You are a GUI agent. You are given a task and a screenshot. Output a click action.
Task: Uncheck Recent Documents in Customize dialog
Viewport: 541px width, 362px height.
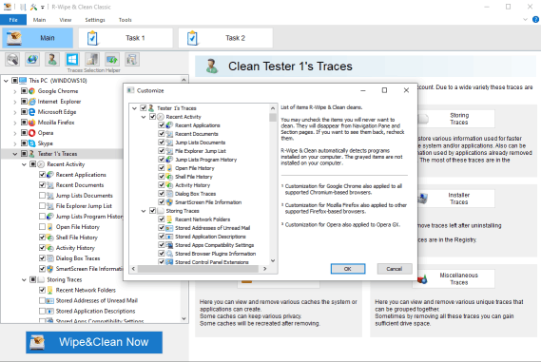pos(161,133)
